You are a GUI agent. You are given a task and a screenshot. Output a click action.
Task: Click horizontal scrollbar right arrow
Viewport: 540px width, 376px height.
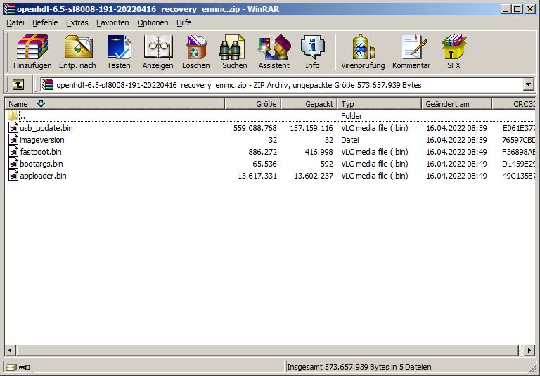pos(529,351)
